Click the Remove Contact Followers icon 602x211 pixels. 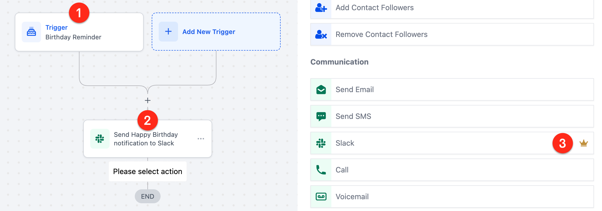coord(321,34)
